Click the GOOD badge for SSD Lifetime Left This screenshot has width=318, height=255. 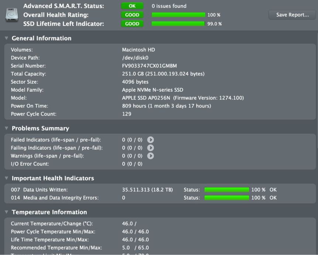132,24
